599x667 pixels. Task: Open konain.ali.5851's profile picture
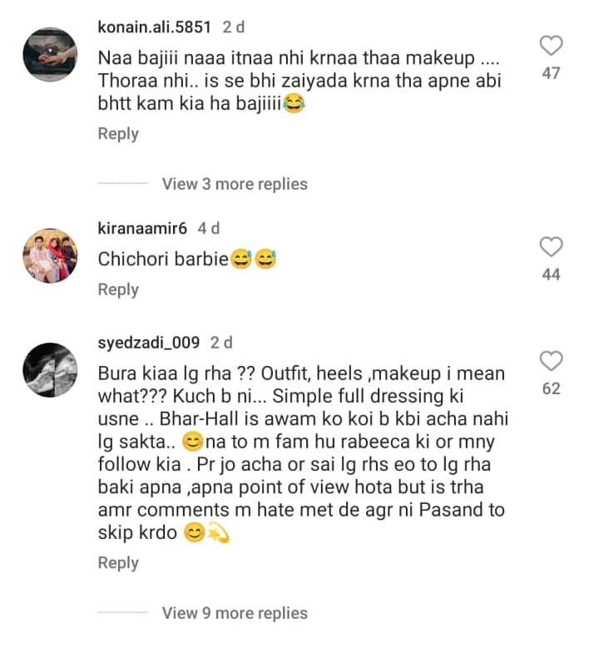coord(50,55)
